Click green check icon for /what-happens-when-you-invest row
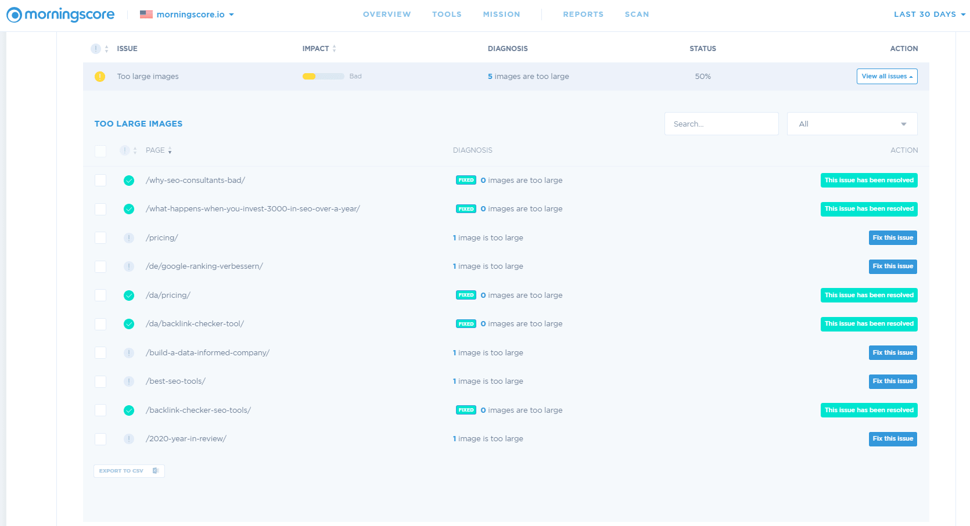This screenshot has width=970, height=526. (x=129, y=209)
